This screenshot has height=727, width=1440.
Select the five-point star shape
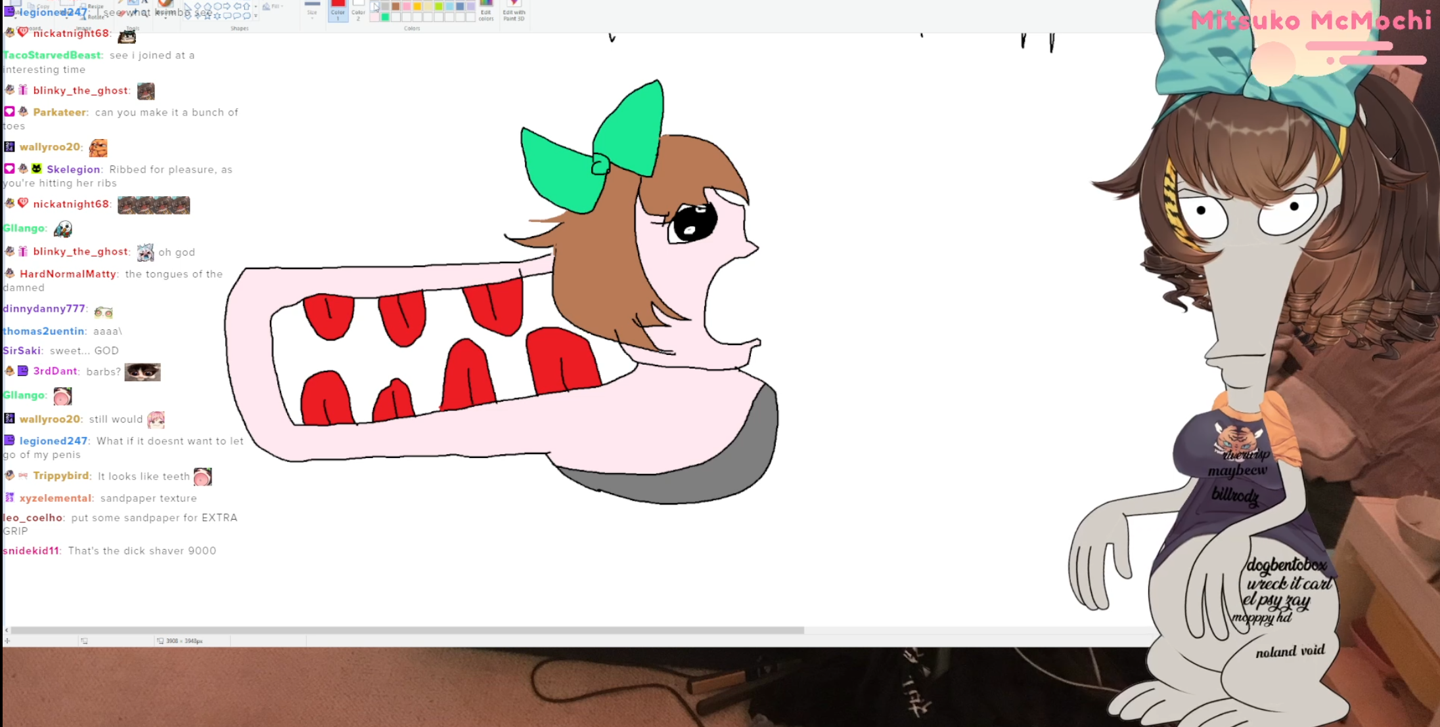tap(208, 16)
